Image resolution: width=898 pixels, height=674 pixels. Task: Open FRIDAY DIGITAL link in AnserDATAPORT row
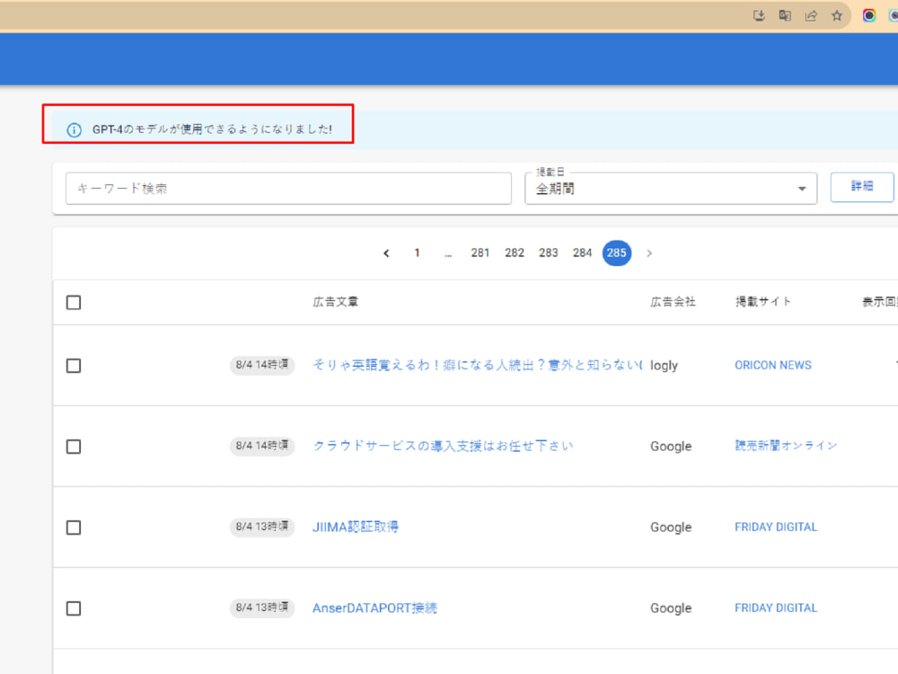[x=776, y=607]
